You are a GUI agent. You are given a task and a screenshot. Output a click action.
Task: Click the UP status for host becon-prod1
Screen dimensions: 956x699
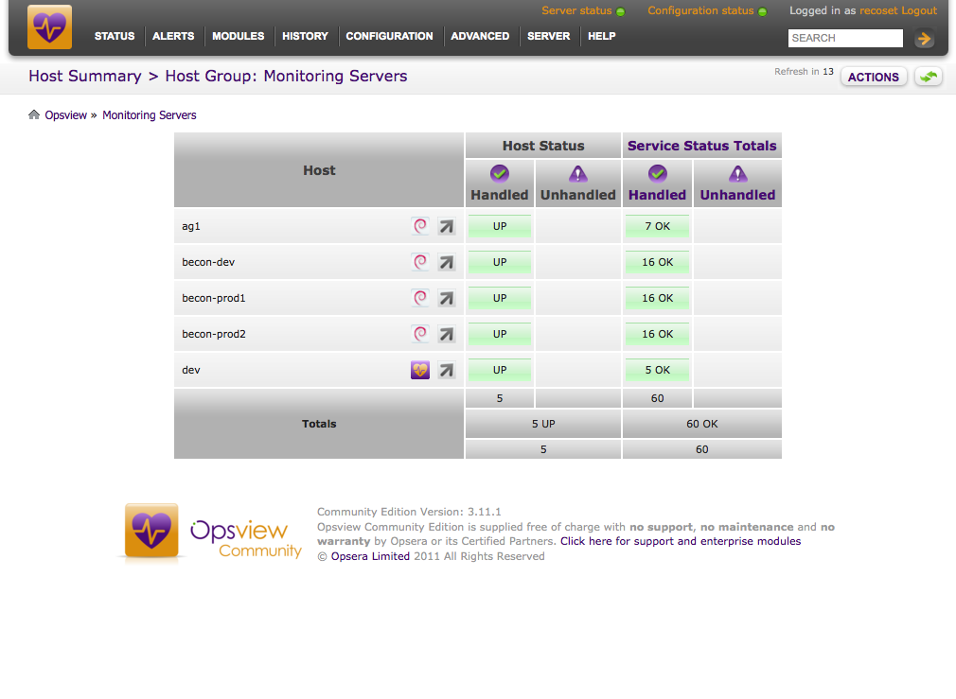pos(500,298)
